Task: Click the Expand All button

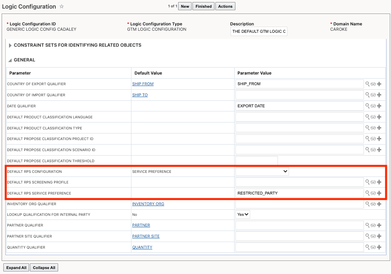Action: pyautogui.click(x=16, y=267)
